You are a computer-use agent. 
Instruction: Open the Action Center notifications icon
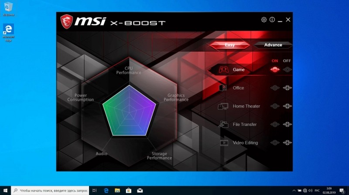(342, 191)
